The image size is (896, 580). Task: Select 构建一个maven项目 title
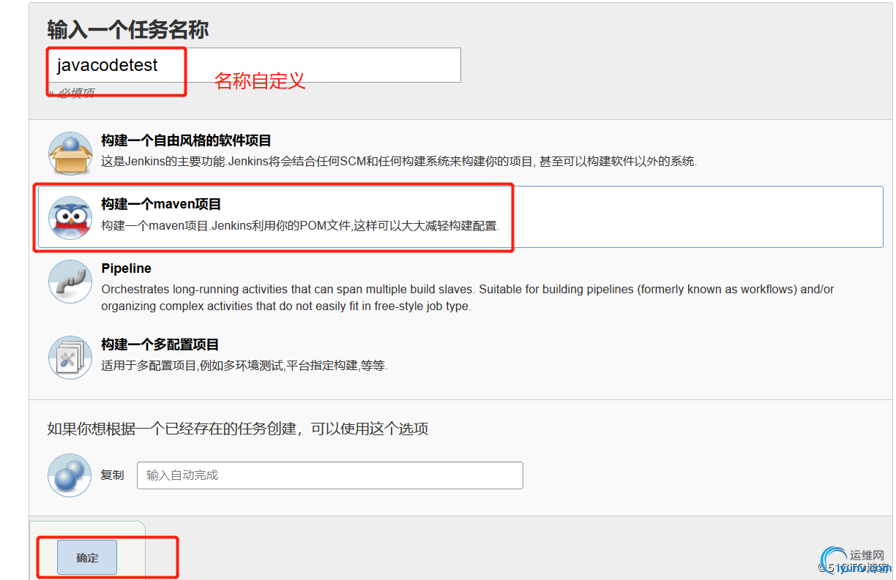[x=161, y=205]
